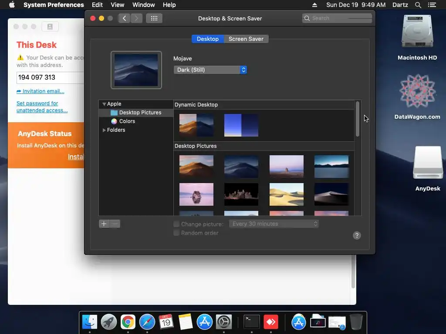The width and height of the screenshot is (446, 334).
Task: Open View menu
Action: 118,5
